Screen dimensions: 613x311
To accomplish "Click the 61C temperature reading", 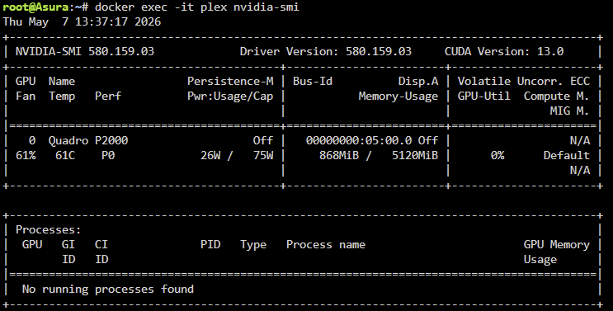I will 65,155.
